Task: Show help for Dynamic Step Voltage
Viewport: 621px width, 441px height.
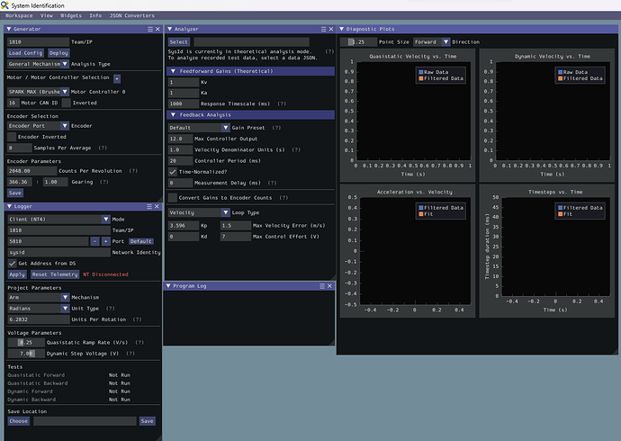Action: 130,354
